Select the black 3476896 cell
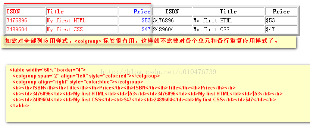 (172, 20)
